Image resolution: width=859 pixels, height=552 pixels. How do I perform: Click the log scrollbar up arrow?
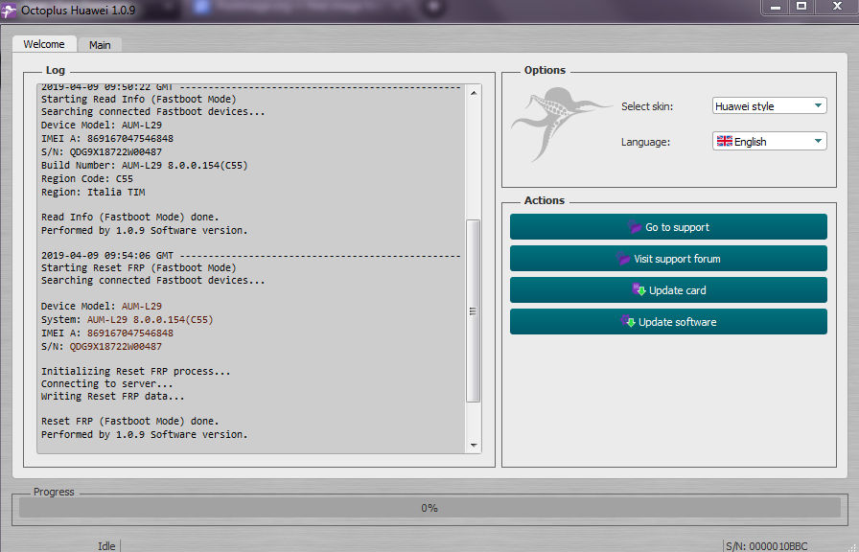[474, 93]
